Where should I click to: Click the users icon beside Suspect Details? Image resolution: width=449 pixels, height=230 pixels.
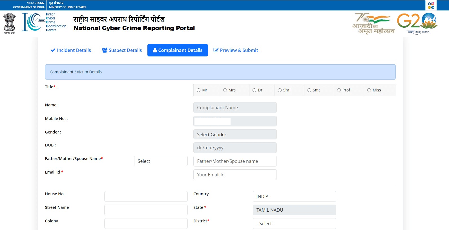[105, 50]
